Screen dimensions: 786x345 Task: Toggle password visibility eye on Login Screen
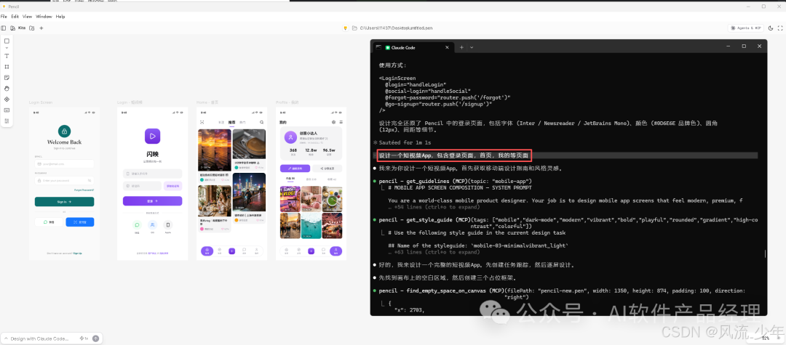[x=90, y=181]
